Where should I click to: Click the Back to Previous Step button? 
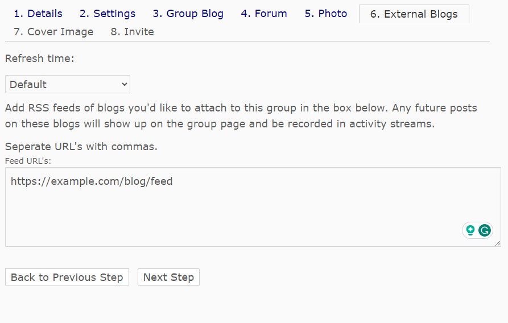[x=67, y=277]
